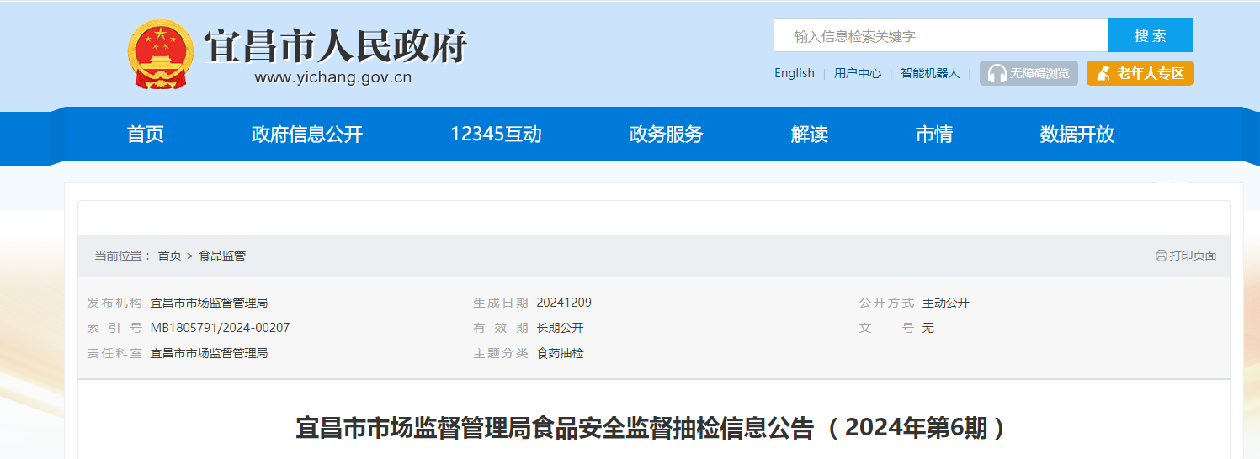1260x459 pixels.
Task: Click the 食品监管 breadcrumb link
Action: point(222,256)
